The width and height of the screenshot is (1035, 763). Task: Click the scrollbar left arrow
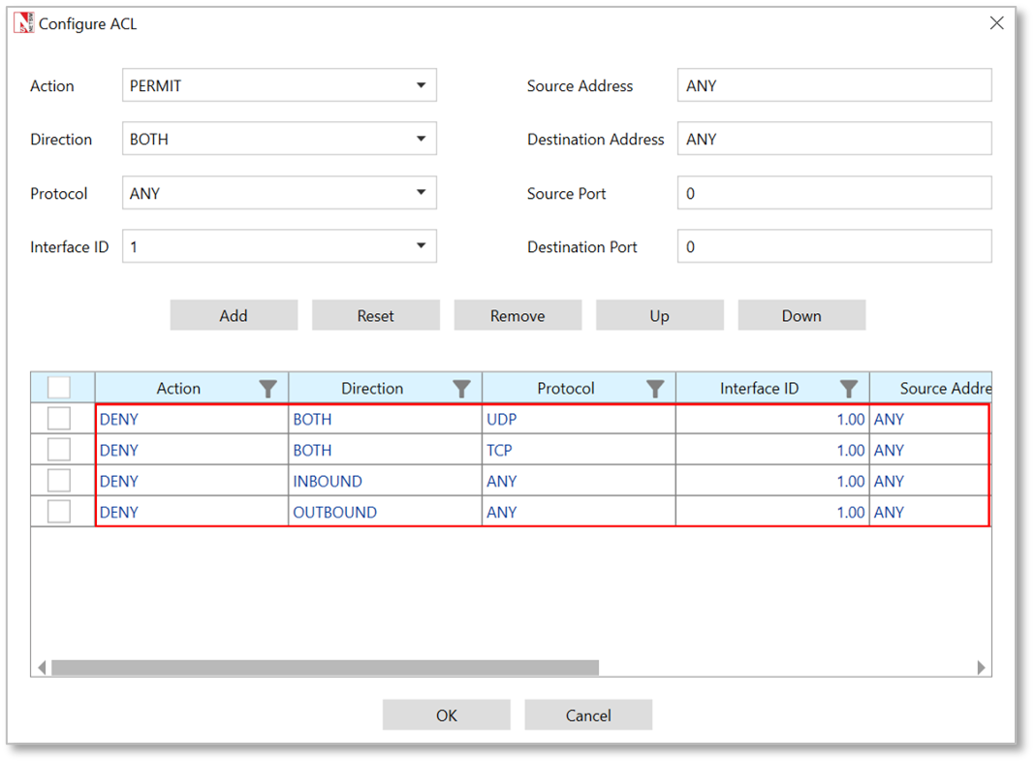(x=42, y=667)
